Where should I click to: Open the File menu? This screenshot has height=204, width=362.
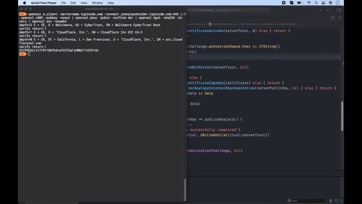(x=63, y=3)
